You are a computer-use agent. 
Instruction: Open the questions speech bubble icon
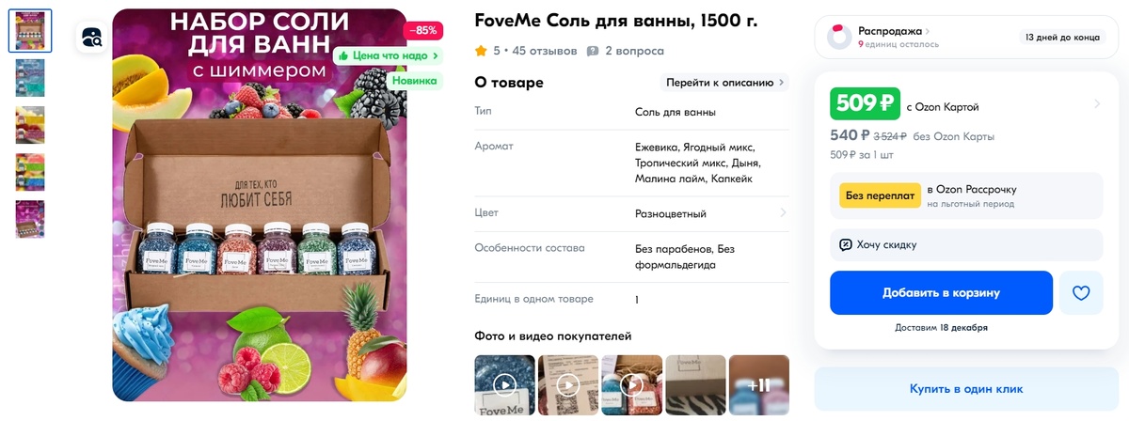click(592, 51)
